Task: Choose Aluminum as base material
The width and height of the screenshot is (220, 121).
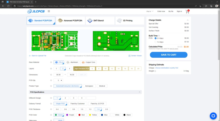Action: [x=72, y=62]
